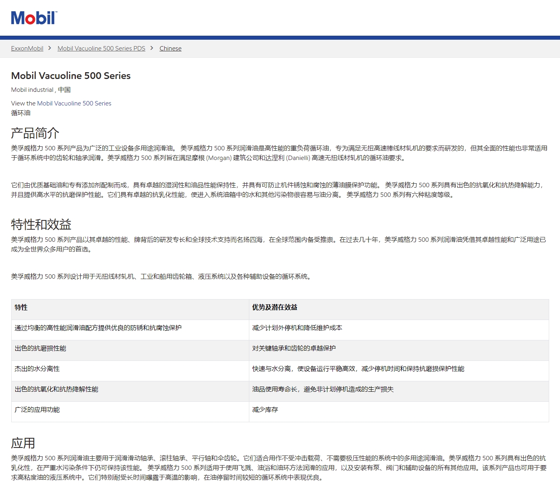The height and width of the screenshot is (494, 560).
Task: Click the chevron after ExxonMobil breadcrumb
Action: click(x=50, y=48)
